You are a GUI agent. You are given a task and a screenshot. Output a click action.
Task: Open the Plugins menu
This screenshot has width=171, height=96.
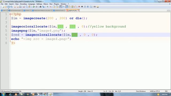56,4
